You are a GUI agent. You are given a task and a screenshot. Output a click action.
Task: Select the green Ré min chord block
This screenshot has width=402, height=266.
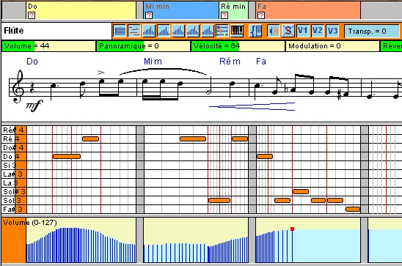[233, 10]
